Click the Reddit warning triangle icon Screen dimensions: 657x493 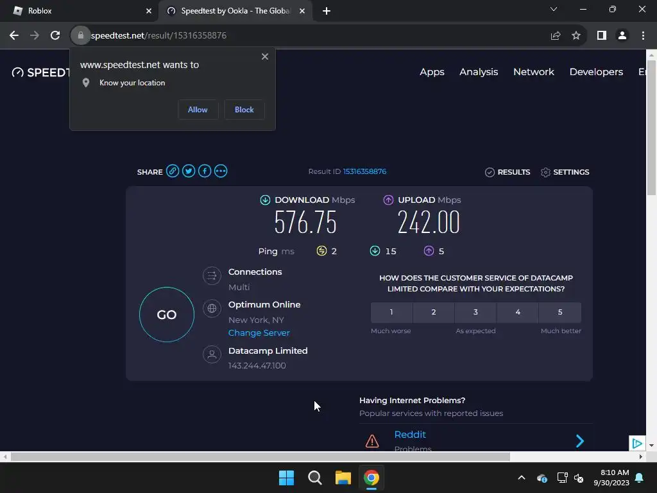[x=372, y=440]
